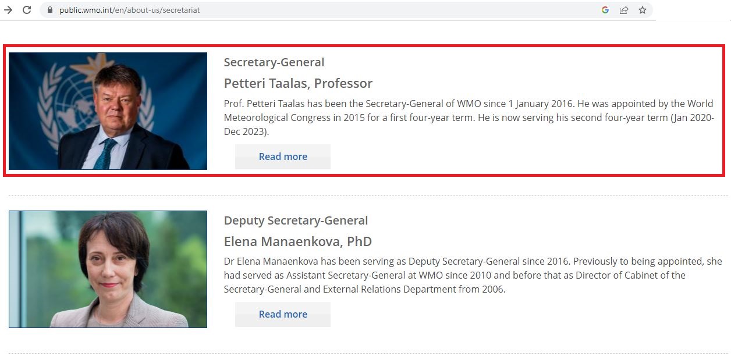Open site info via the padlock icon
This screenshot has width=731, height=356.
pyautogui.click(x=50, y=10)
